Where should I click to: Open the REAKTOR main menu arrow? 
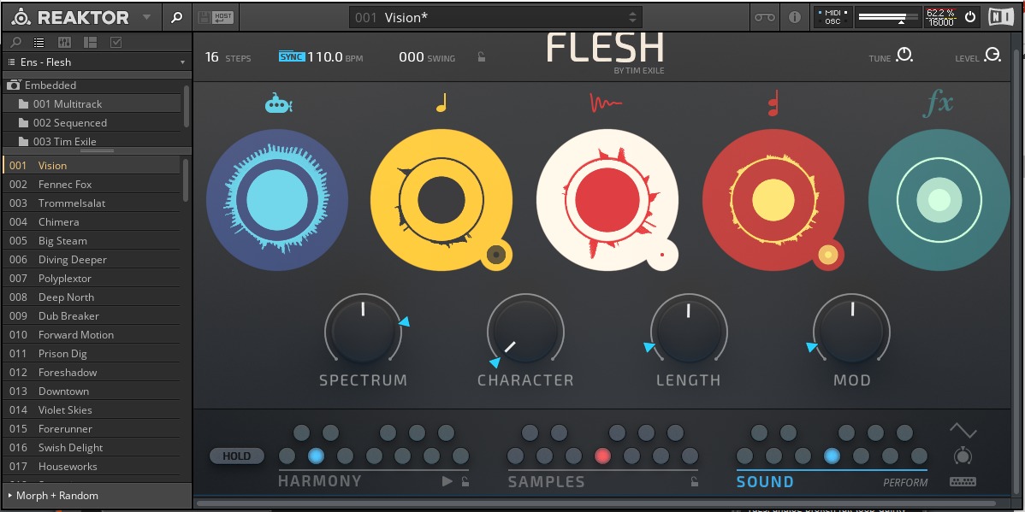coord(146,18)
